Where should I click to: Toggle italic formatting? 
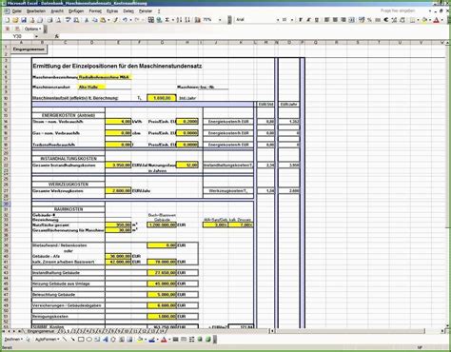point(308,20)
